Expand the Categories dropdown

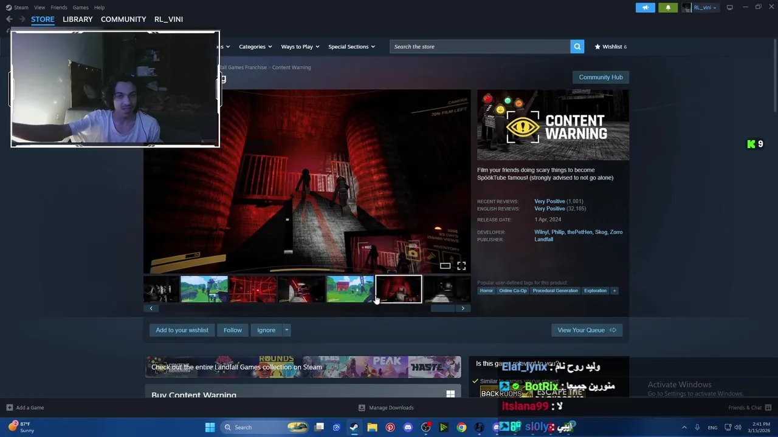255,47
